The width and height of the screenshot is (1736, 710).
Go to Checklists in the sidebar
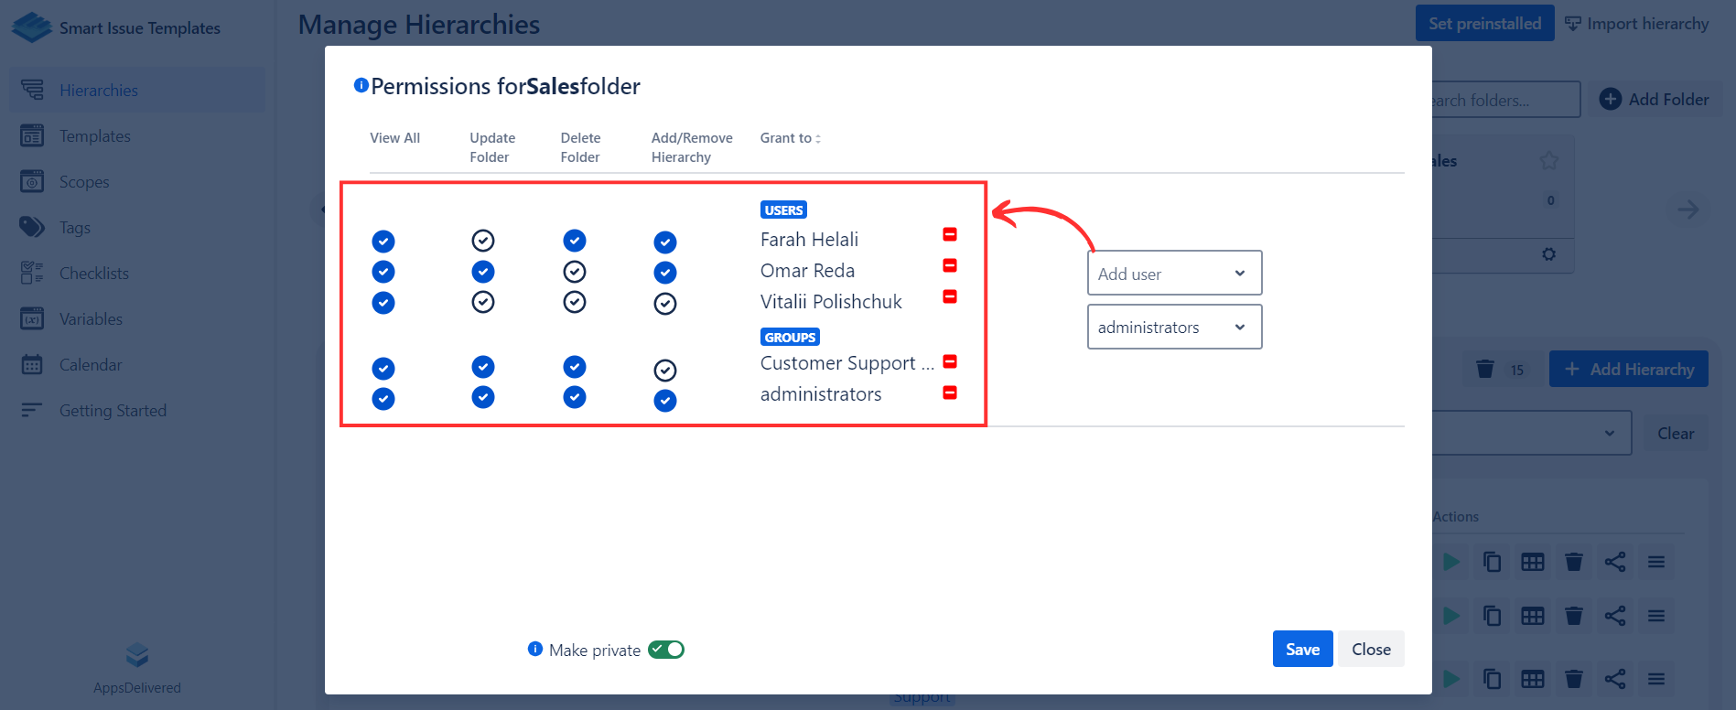pos(94,274)
